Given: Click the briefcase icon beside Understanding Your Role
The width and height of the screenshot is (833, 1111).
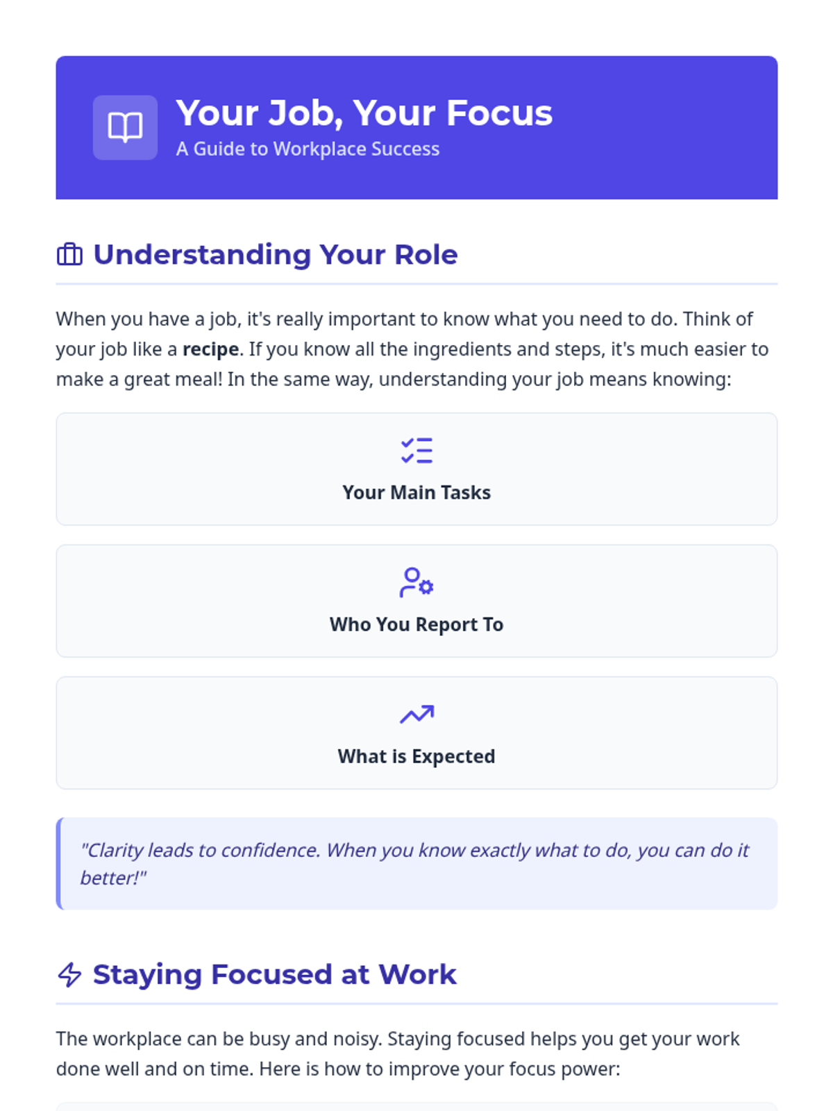Looking at the screenshot, I should click(x=69, y=255).
